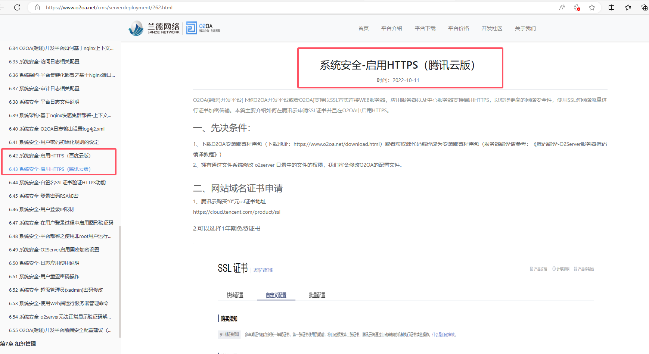Open sidebar item 6.45 登录密码RSA加密
Image resolution: width=649 pixels, height=354 pixels.
pos(44,196)
